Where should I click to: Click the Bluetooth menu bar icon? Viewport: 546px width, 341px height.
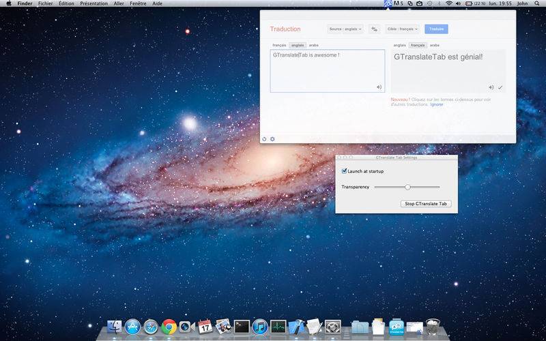[x=440, y=3]
